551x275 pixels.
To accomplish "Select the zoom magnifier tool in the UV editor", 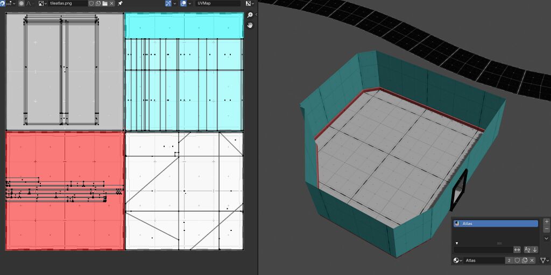I will click(250, 15).
